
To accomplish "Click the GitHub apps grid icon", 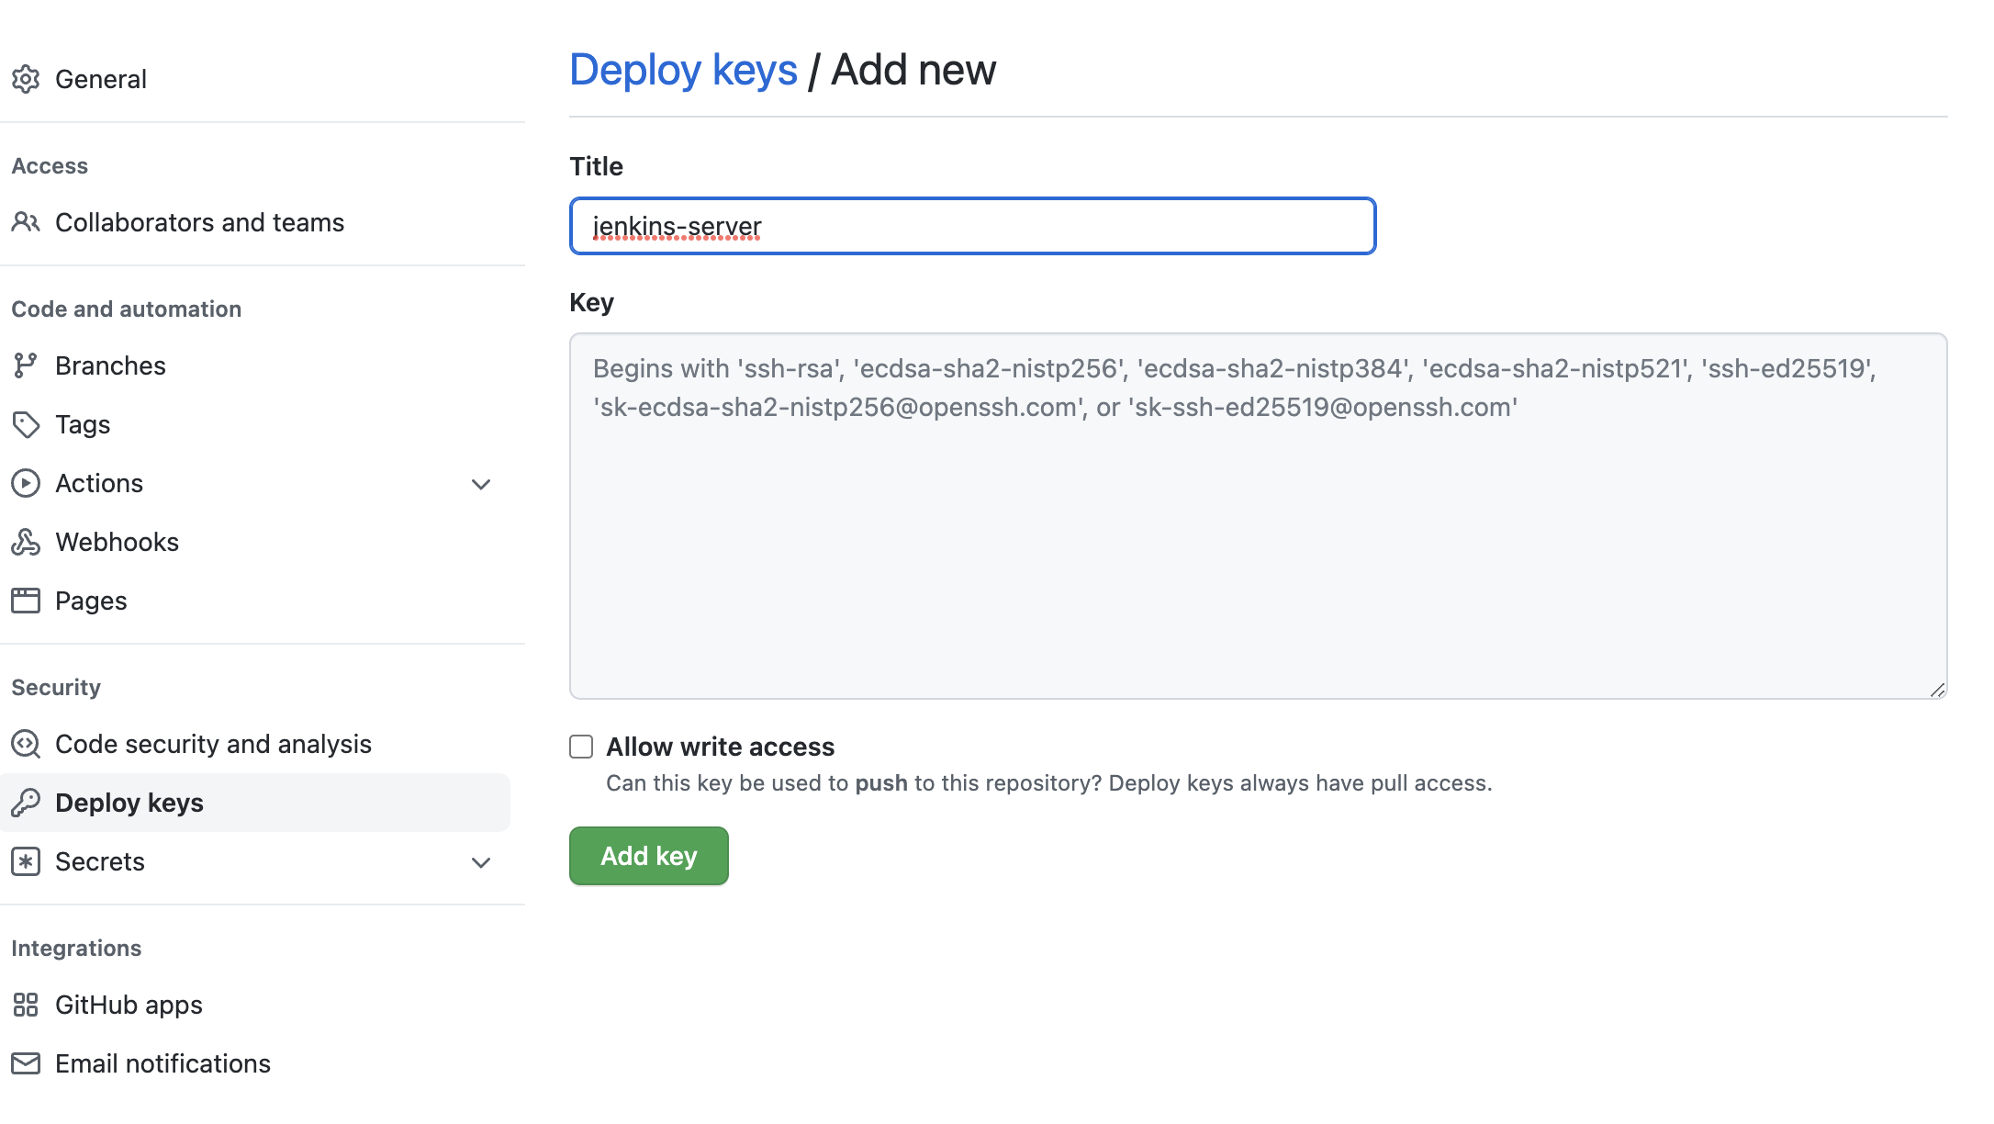I will (26, 1005).
